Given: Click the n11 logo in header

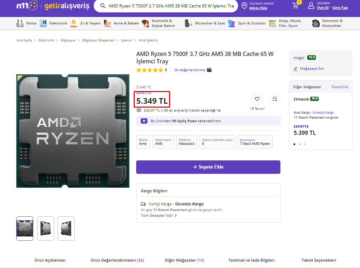Looking at the screenshot, I should tap(27, 5).
